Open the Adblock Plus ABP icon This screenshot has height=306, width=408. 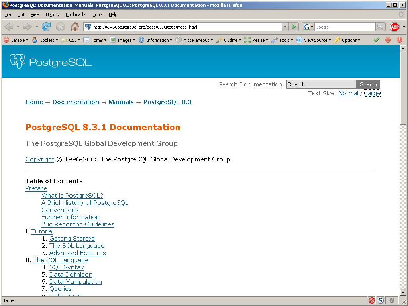(395, 27)
